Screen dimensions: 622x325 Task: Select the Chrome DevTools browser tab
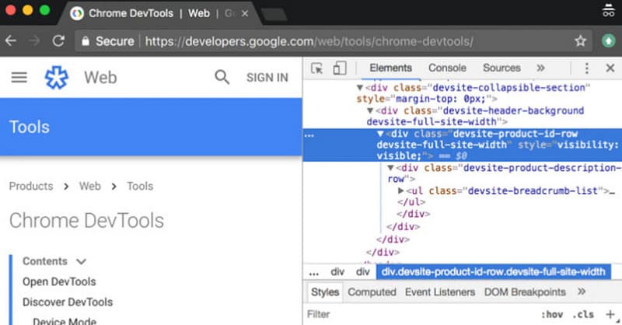click(159, 13)
